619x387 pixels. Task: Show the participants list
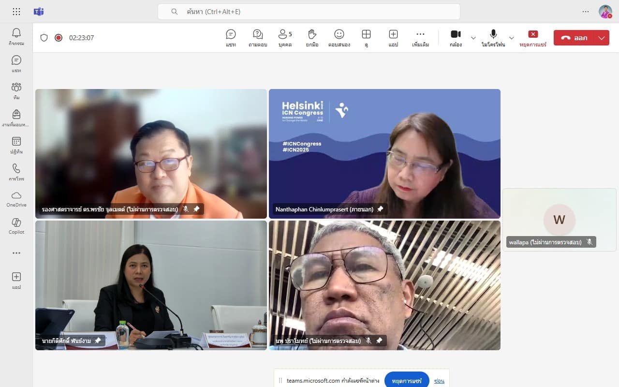click(x=285, y=38)
